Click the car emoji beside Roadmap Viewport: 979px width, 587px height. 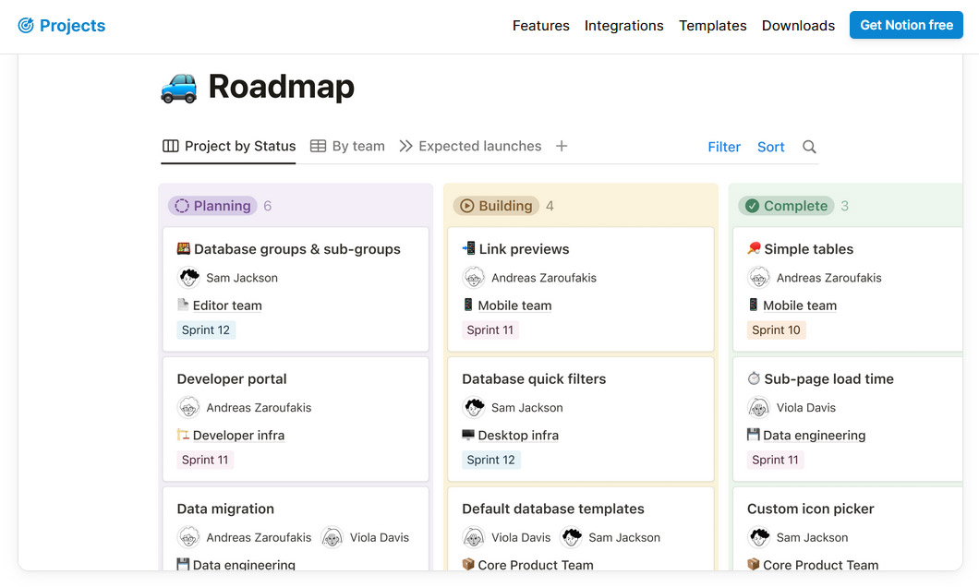click(x=179, y=87)
